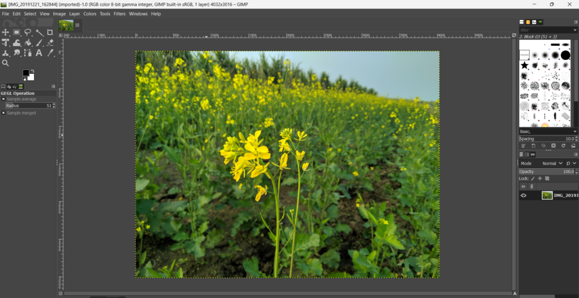Screen dimensions: 579x298
Task: Activate the Crop tool
Action: (x=50, y=32)
